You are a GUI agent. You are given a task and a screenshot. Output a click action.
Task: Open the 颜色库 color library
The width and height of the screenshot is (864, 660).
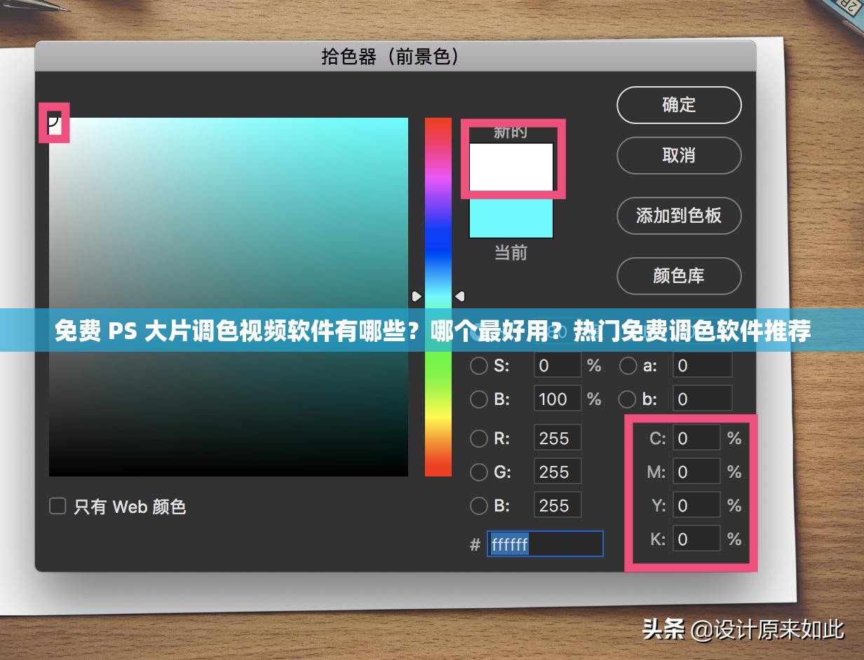[678, 276]
